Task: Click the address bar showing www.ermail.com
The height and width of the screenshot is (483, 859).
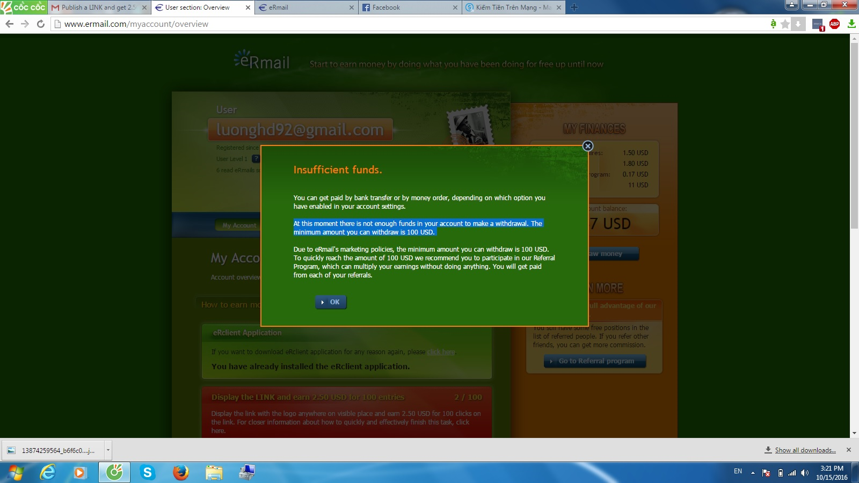Action: [408, 24]
